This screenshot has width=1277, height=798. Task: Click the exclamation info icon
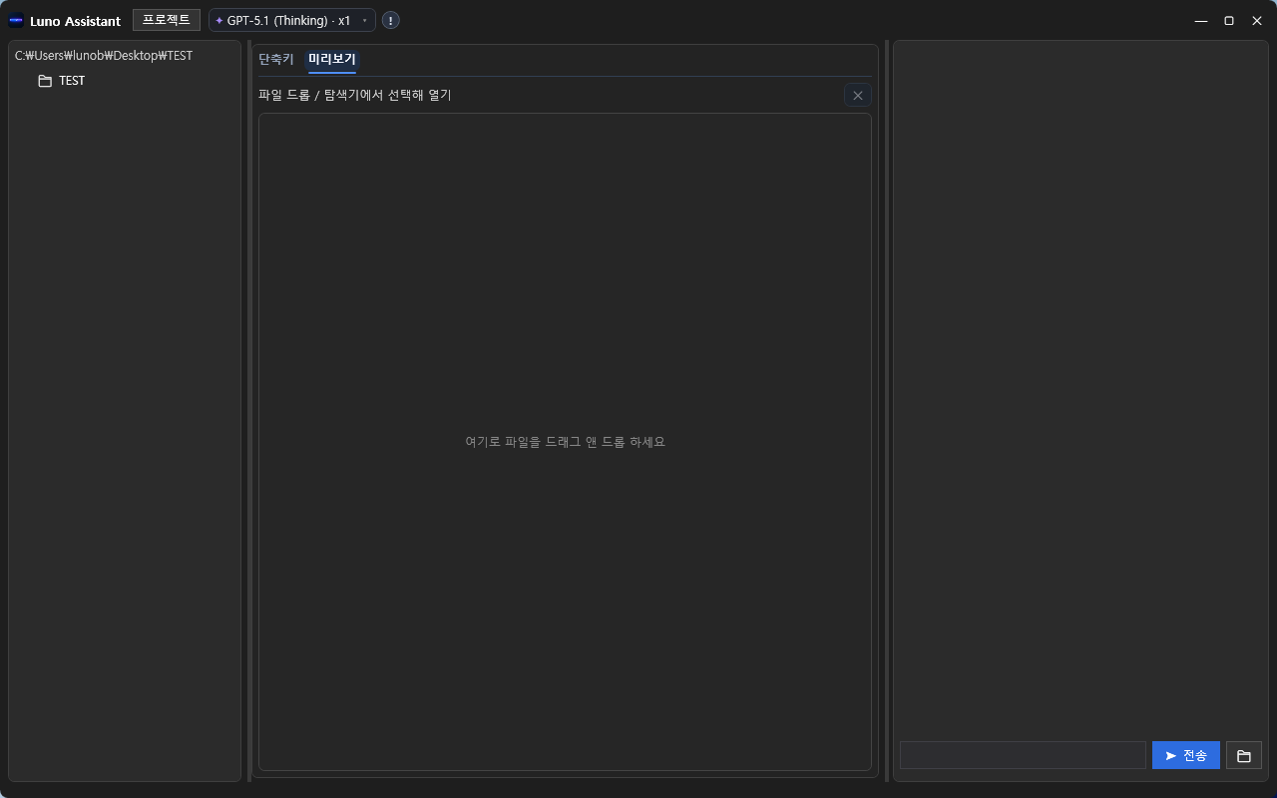pyautogui.click(x=391, y=20)
